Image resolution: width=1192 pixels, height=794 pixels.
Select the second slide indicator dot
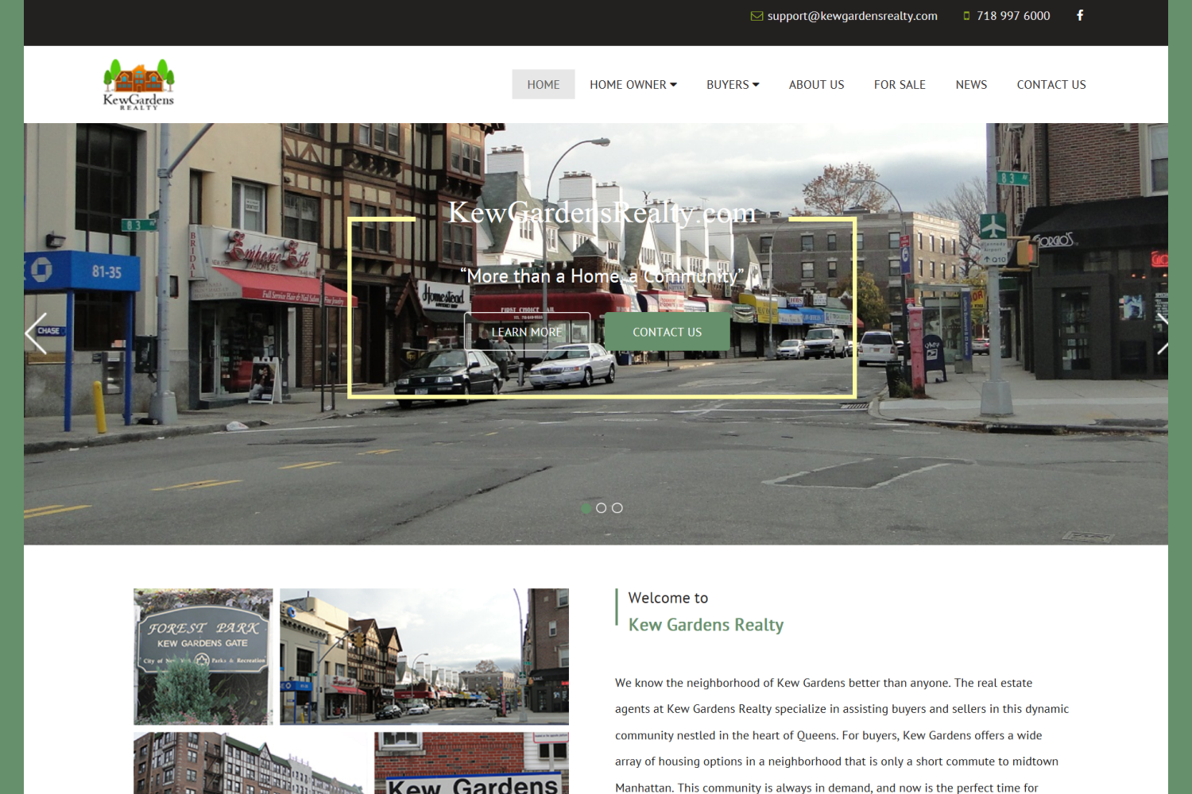click(x=602, y=508)
